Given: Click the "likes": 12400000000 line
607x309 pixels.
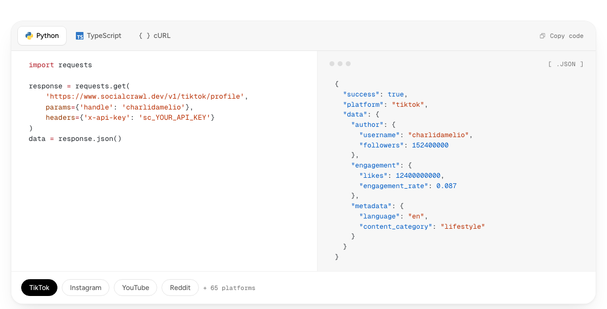Looking at the screenshot, I should pos(402,176).
